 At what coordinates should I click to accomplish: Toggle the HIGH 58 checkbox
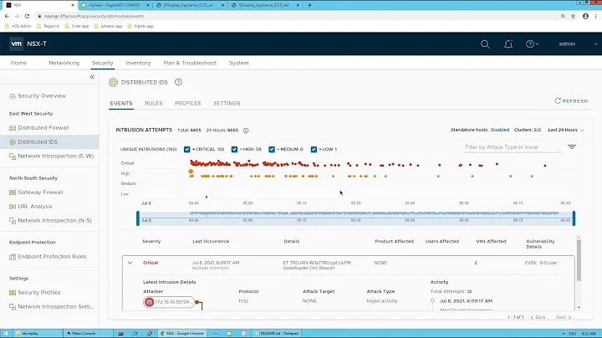(234, 150)
